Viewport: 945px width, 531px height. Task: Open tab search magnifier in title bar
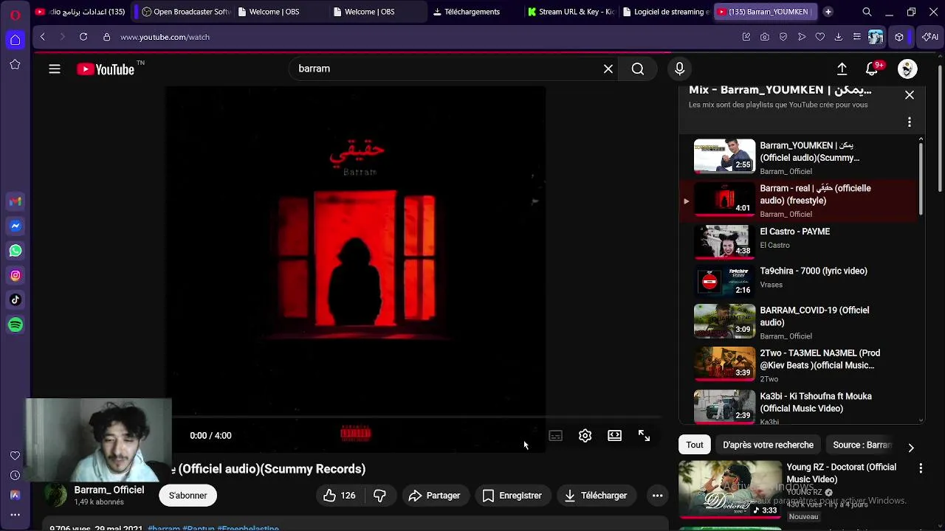click(867, 12)
